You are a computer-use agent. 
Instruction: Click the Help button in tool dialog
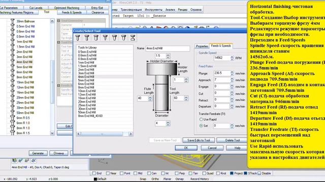click(x=237, y=148)
